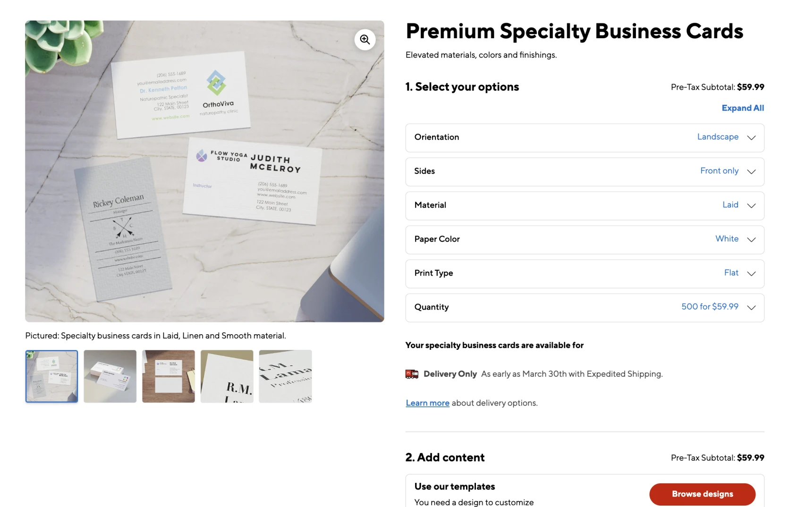
Task: Click the Paper Color chevron arrow
Action: tap(751, 239)
